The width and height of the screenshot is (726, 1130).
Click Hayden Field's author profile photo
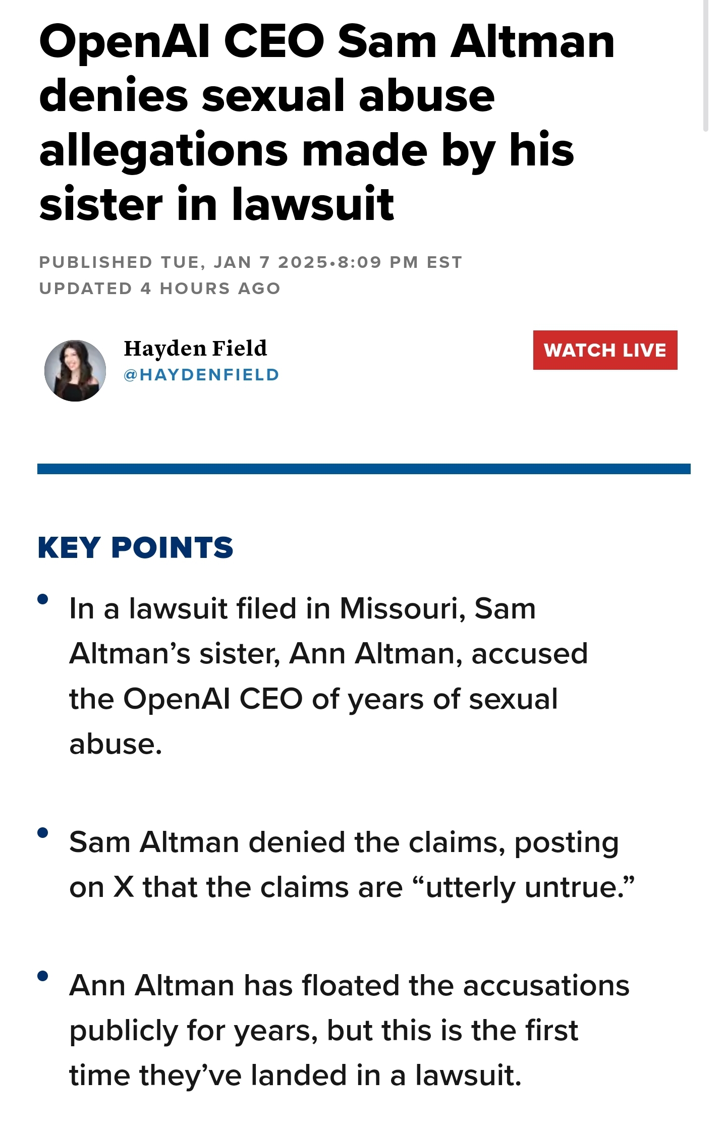[x=75, y=371]
